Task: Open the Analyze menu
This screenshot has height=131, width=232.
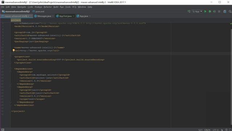Action: pos(38,7)
